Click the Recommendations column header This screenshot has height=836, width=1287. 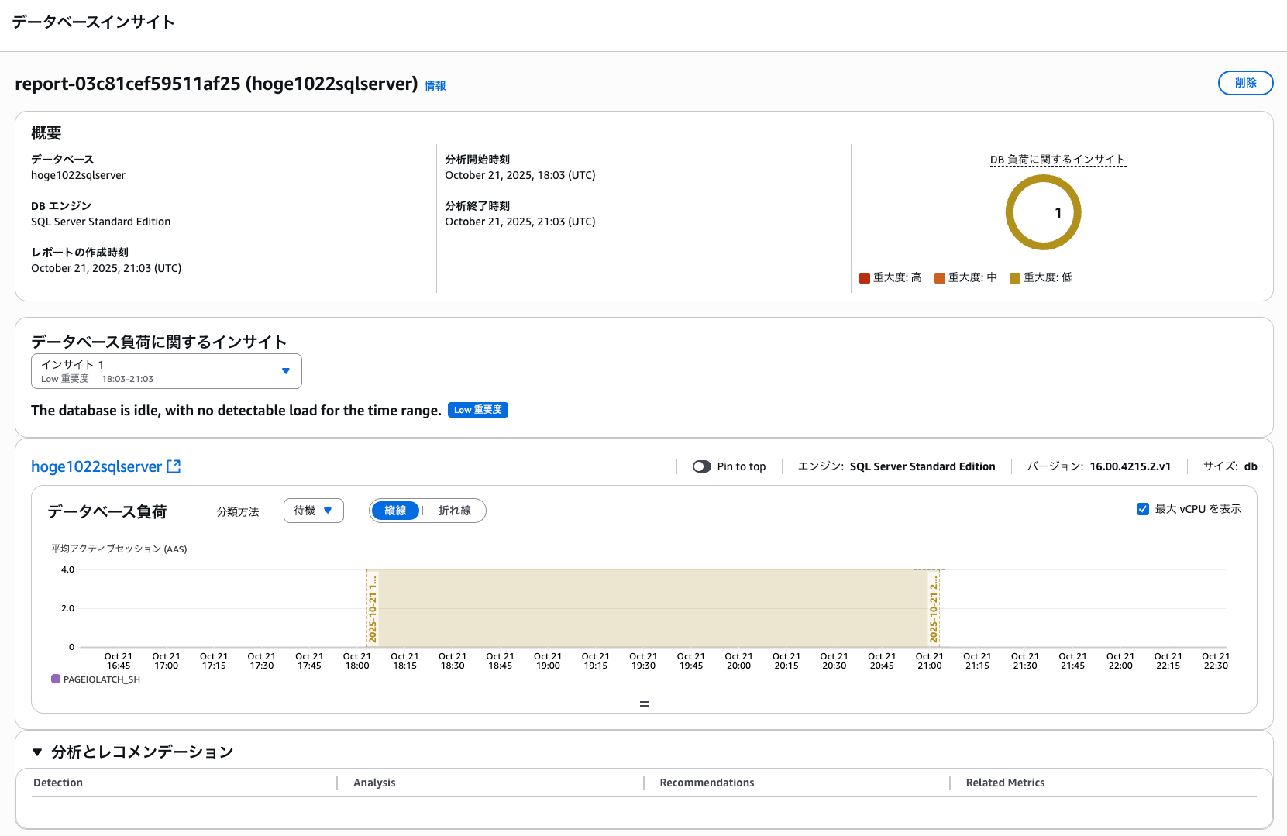707,783
